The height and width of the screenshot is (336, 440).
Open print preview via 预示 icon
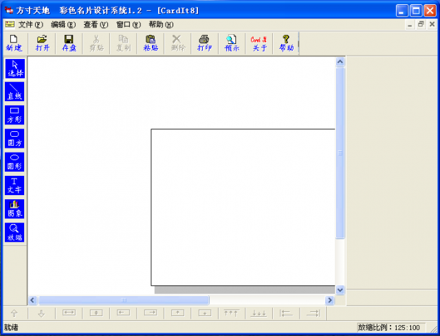point(232,43)
